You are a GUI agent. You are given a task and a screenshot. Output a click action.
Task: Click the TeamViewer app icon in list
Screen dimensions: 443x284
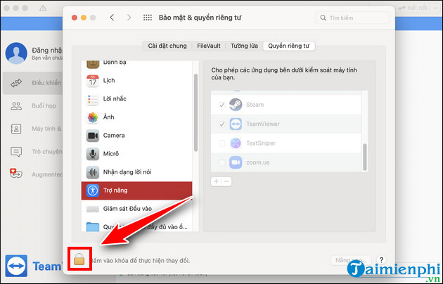[x=236, y=124]
